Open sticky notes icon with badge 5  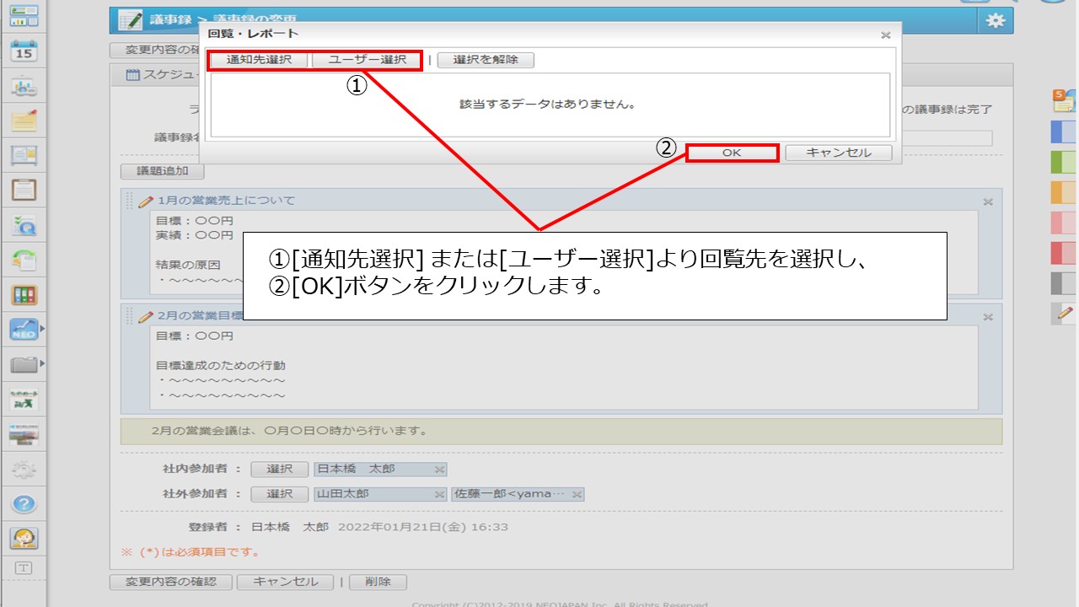(1062, 100)
